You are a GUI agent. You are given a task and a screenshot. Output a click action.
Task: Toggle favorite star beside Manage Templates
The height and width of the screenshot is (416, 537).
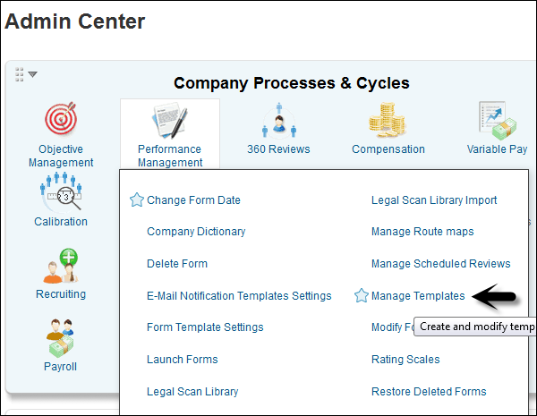click(362, 296)
